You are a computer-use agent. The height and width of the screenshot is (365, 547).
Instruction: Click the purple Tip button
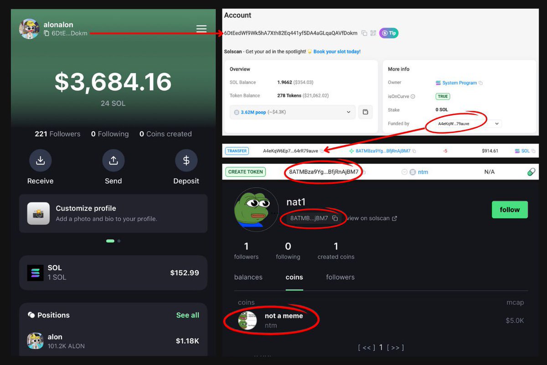pyautogui.click(x=388, y=33)
